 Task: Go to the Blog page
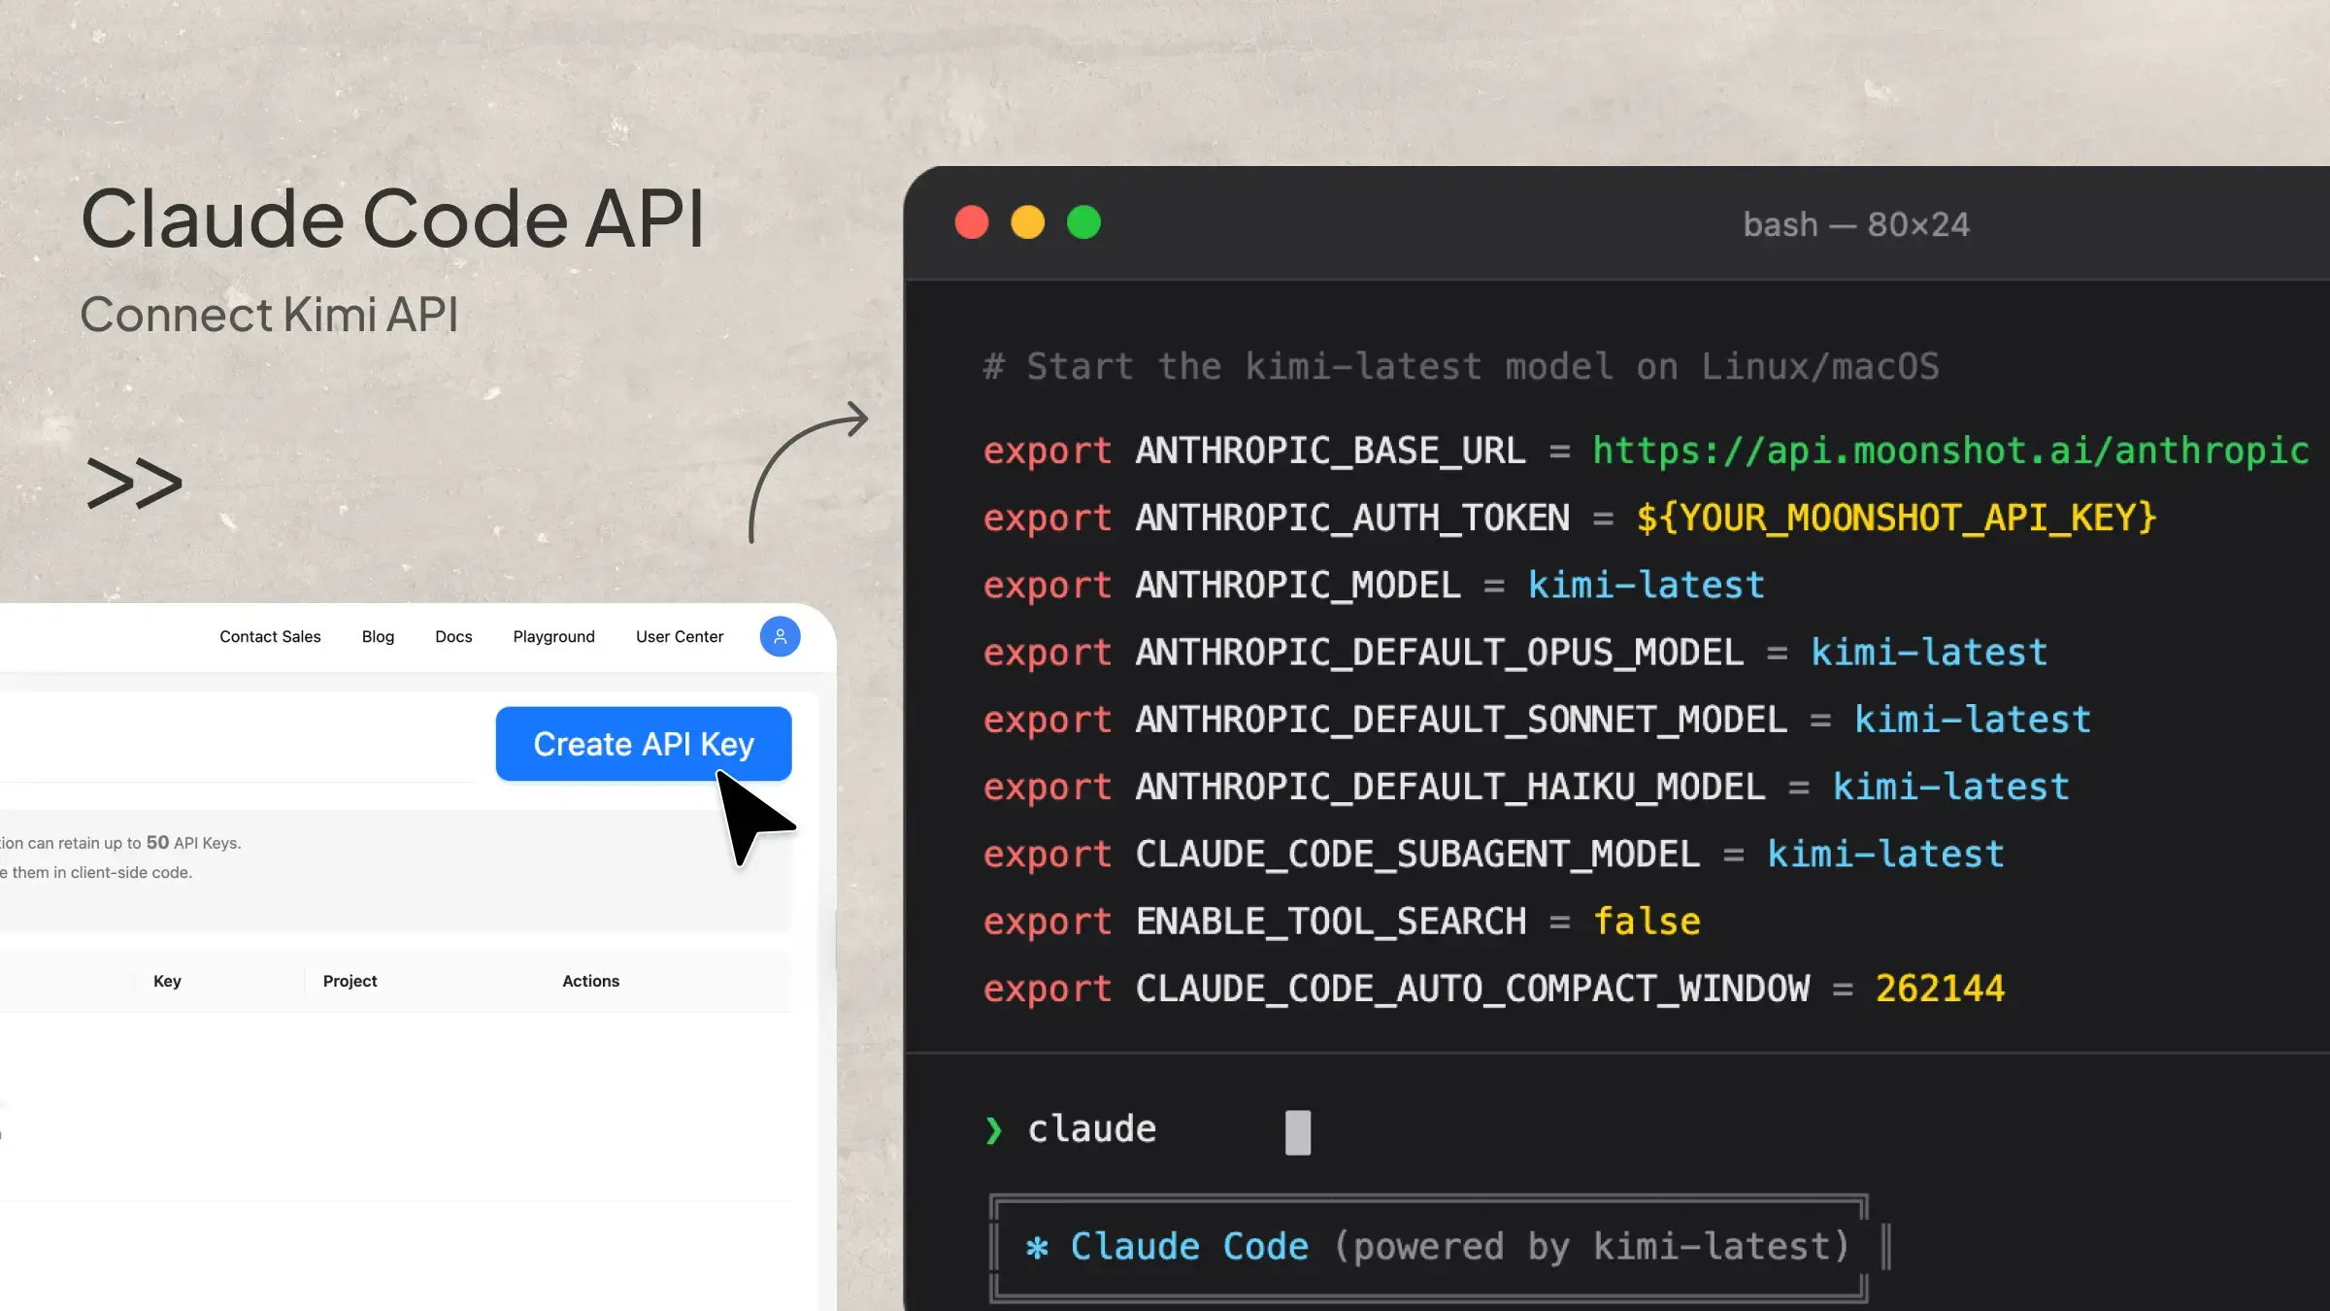(x=378, y=637)
